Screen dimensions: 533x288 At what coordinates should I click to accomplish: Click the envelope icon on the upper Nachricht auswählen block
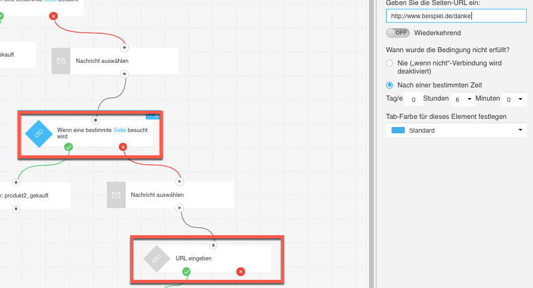[x=61, y=61]
